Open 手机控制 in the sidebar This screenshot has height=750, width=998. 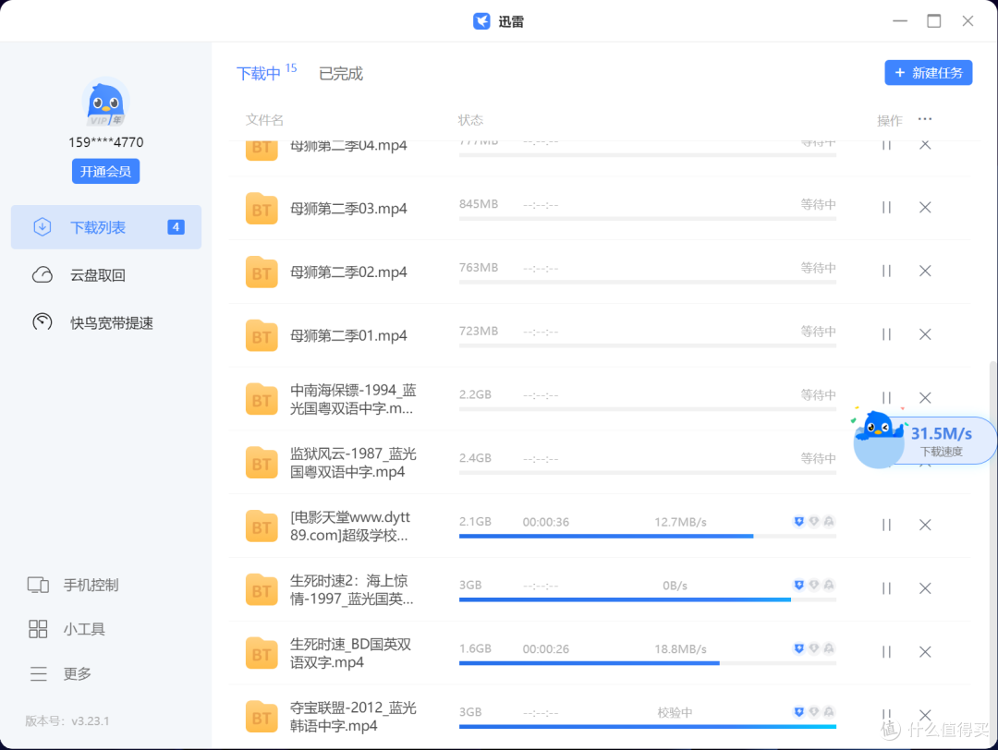pos(73,586)
